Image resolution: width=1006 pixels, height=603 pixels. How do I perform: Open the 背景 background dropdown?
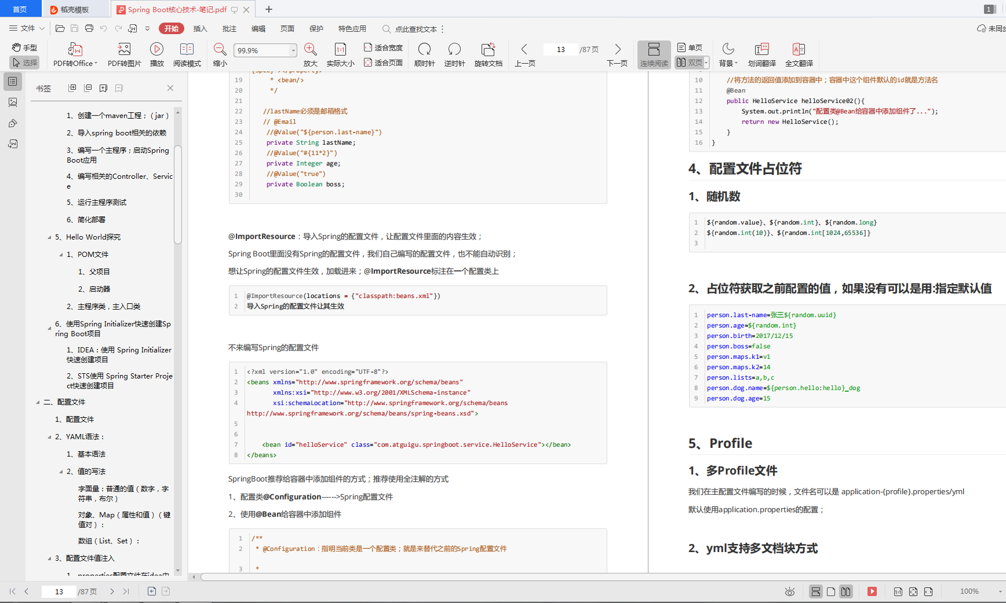[728, 55]
